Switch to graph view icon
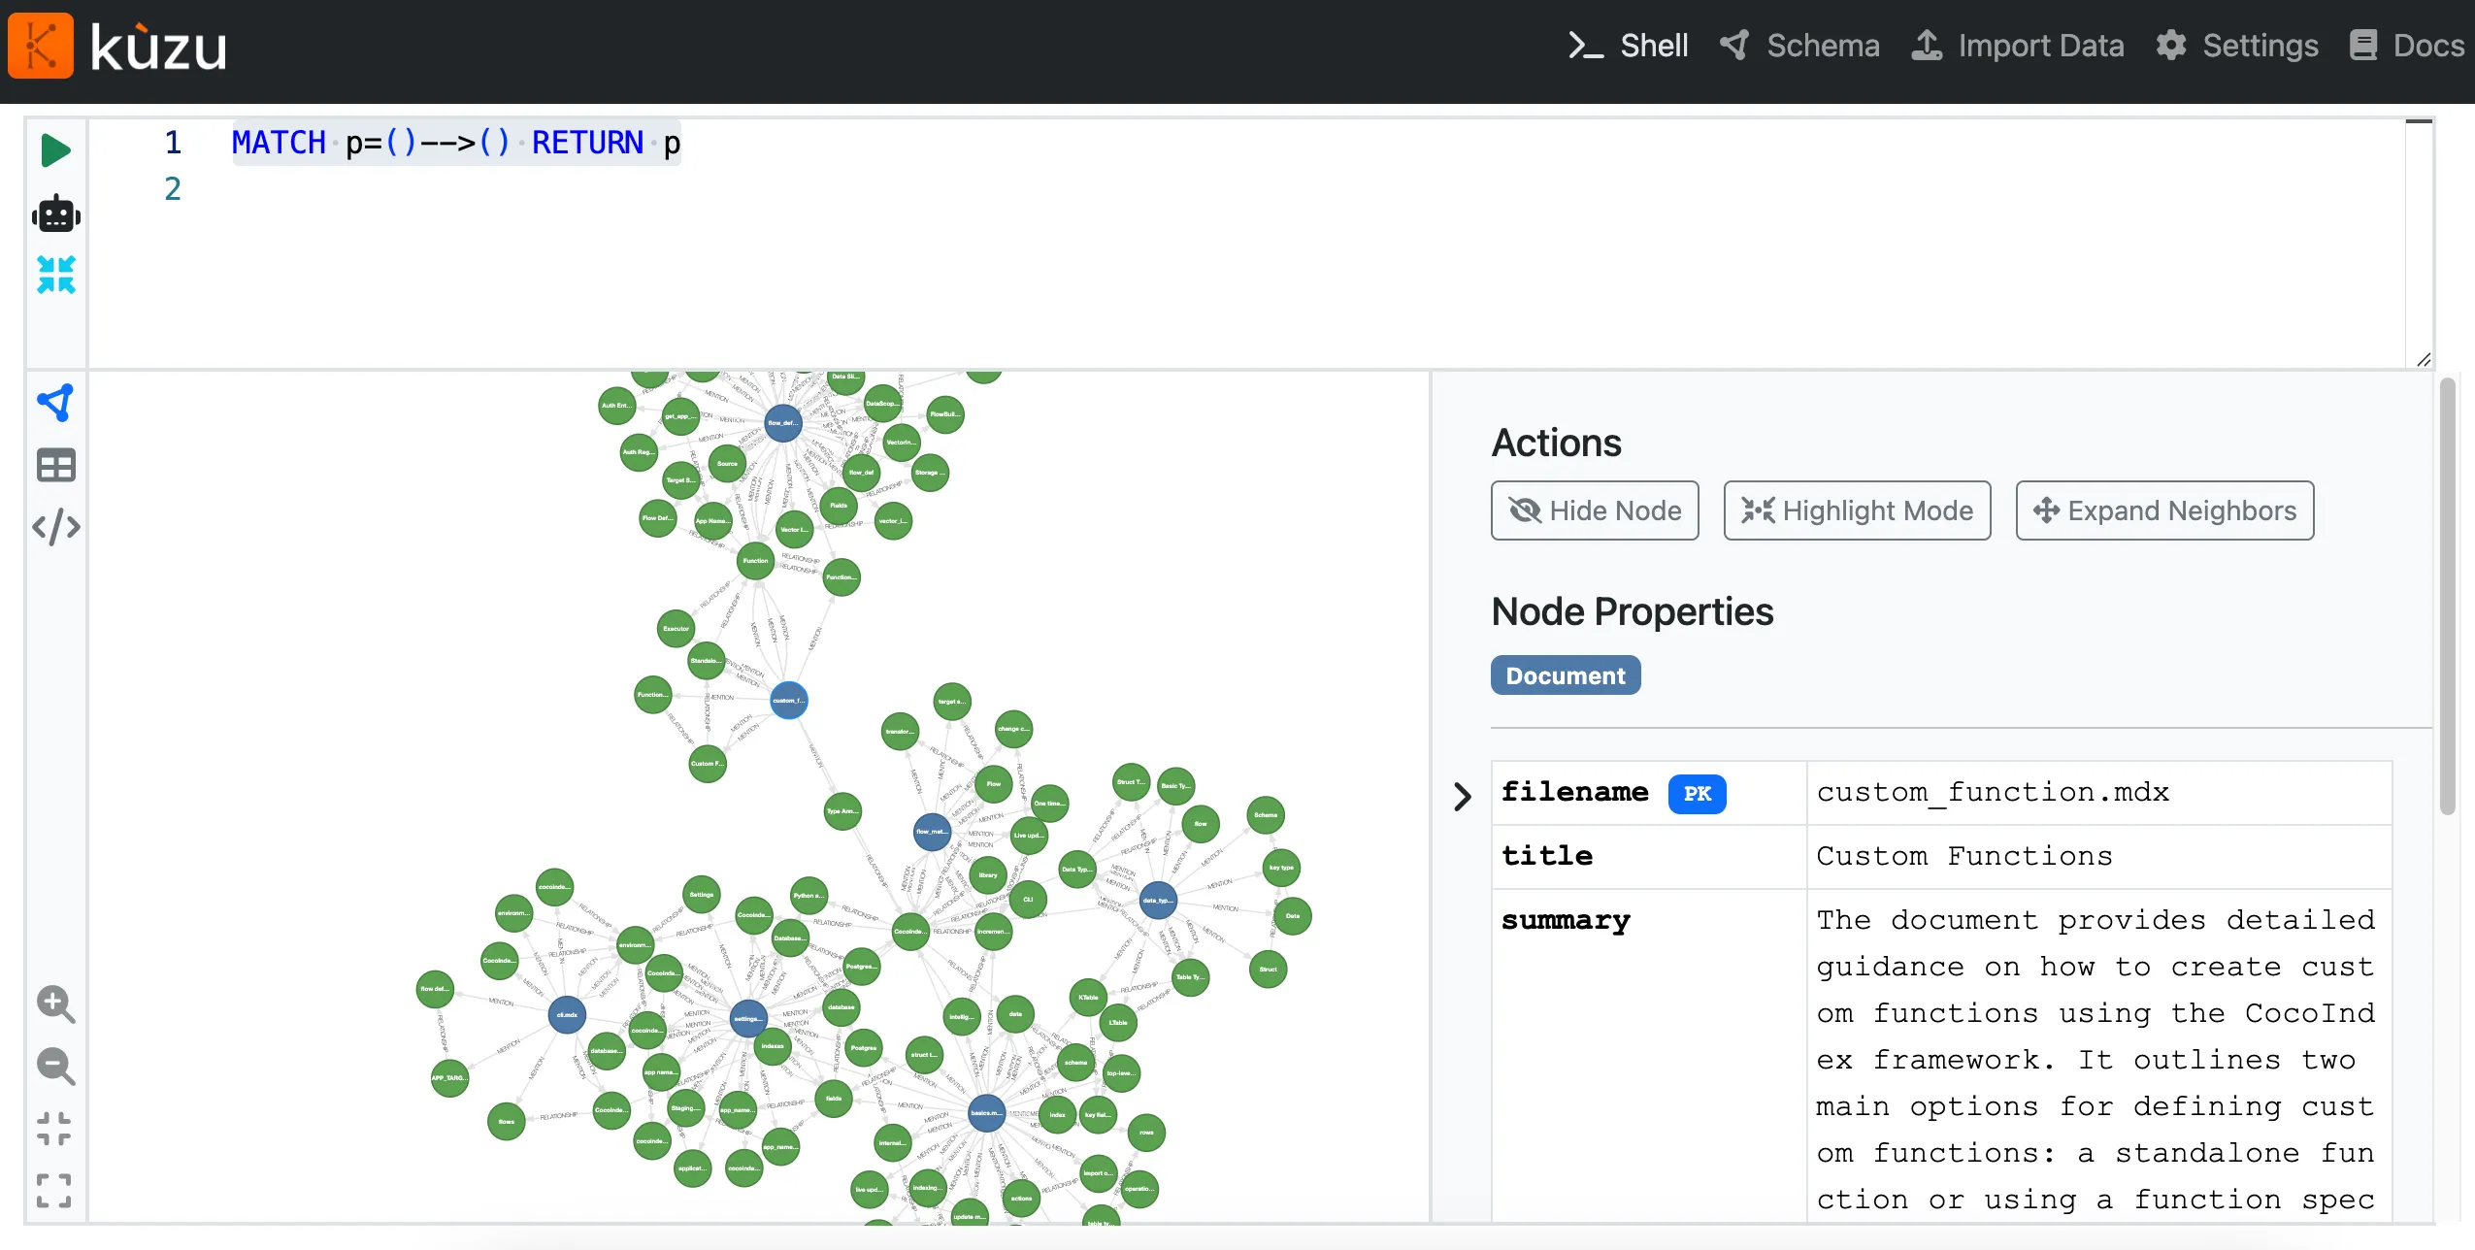Image resolution: width=2475 pixels, height=1250 pixels. click(x=55, y=403)
